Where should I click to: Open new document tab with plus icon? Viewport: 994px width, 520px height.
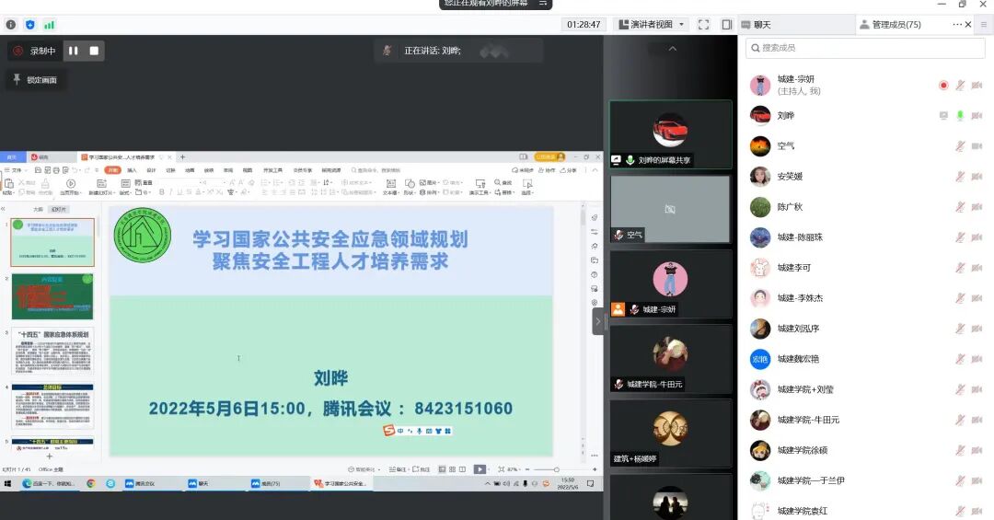(x=182, y=156)
